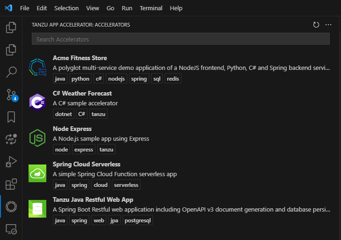Screen dimensions: 341x240
Task: Open the File menu
Action: tap(25, 8)
